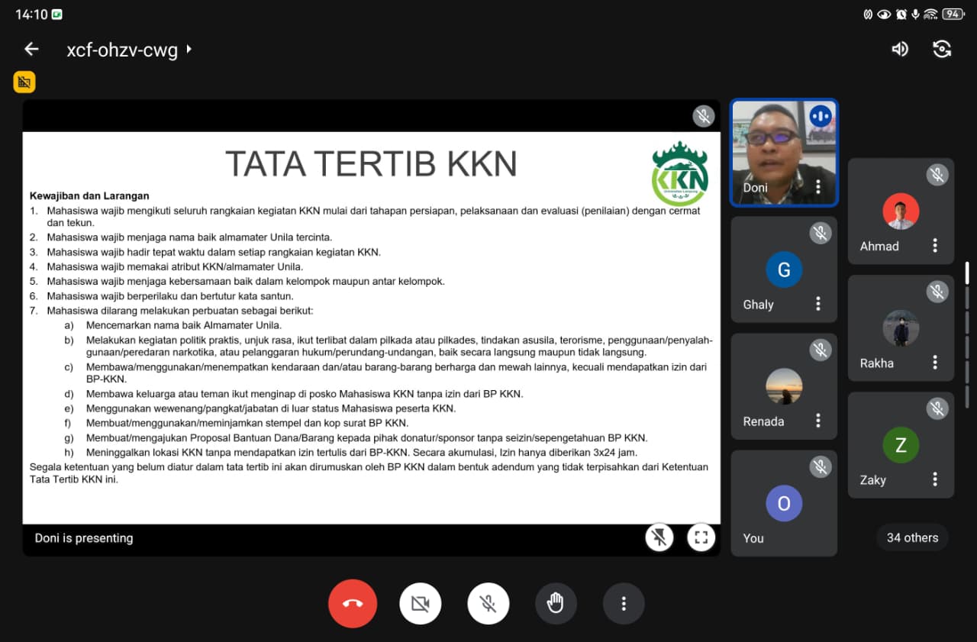Click the name label 'Ghaly'
This screenshot has height=642, width=977.
(758, 304)
